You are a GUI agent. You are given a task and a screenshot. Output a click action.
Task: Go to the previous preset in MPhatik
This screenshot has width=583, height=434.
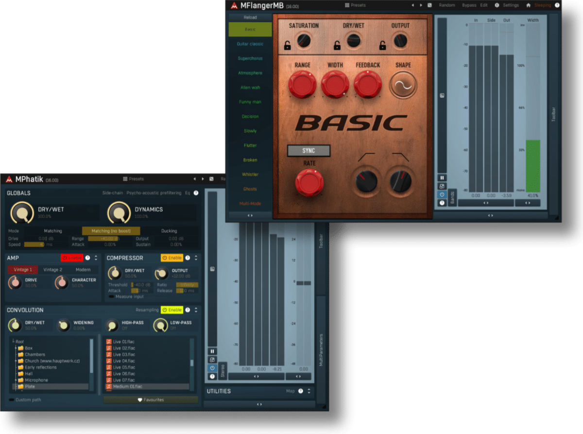point(194,179)
